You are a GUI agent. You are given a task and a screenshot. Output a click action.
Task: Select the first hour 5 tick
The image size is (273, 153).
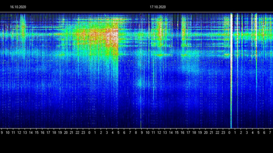pyautogui.click(x=118, y=133)
